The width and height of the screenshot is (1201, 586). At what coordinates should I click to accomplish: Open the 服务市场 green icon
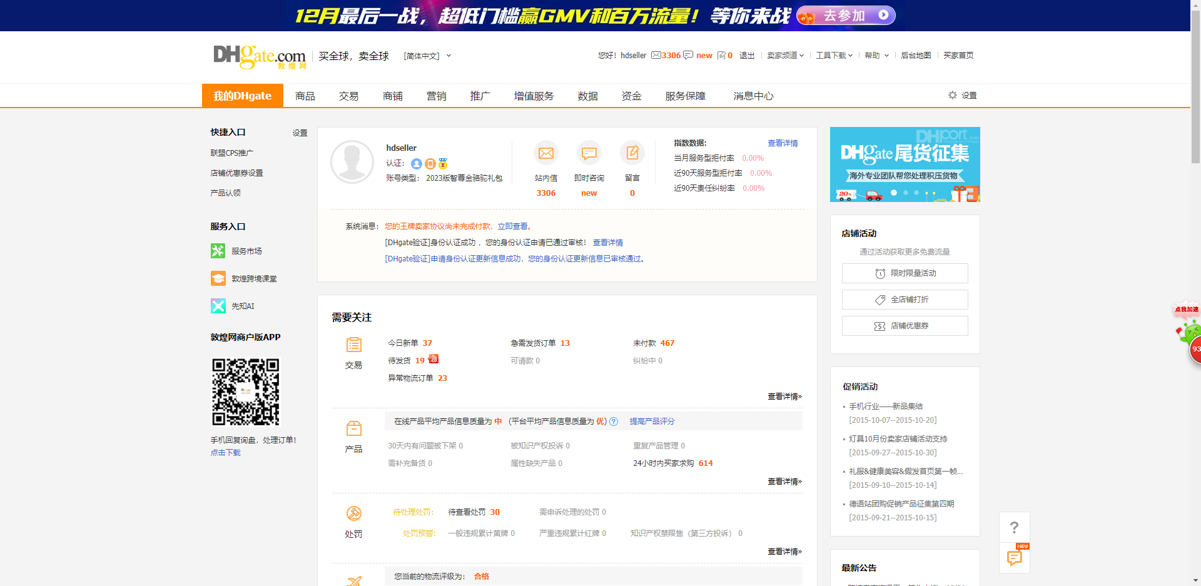(x=218, y=251)
